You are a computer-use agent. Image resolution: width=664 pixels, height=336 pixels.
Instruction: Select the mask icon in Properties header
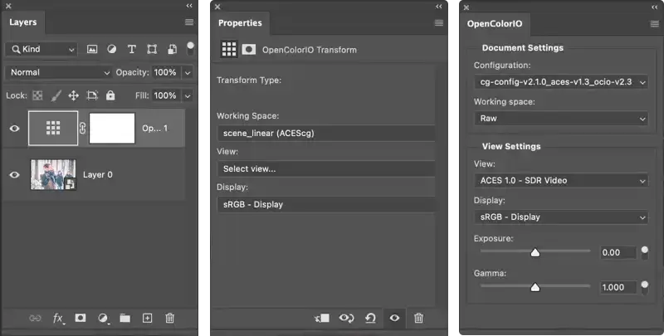coord(248,50)
